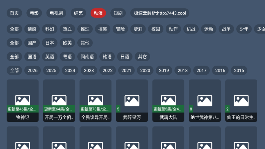Filter by 冒险 genre

coord(120,29)
